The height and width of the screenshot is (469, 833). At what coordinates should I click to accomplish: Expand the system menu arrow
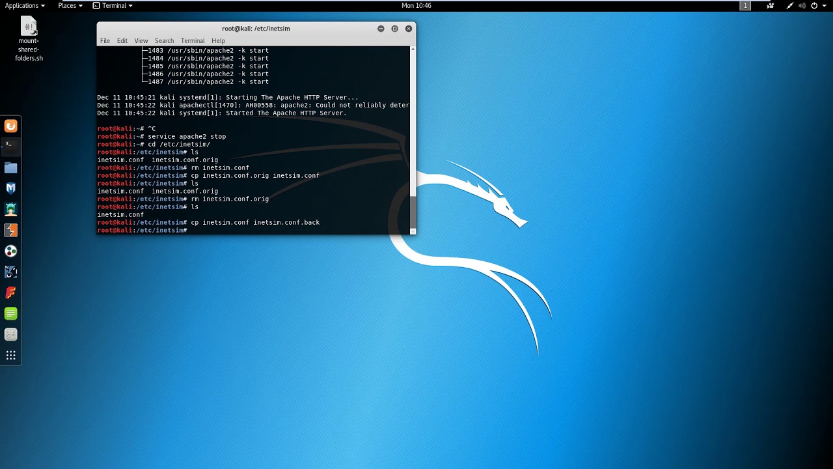click(x=824, y=5)
